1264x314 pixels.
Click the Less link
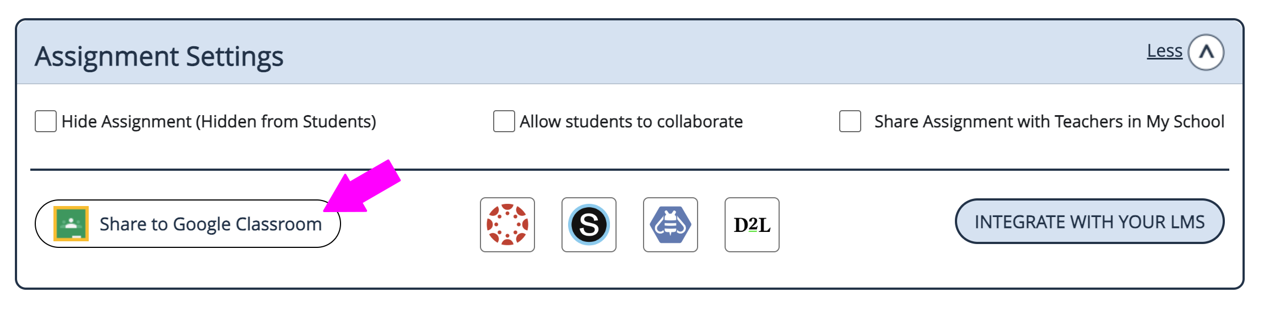tap(1164, 51)
